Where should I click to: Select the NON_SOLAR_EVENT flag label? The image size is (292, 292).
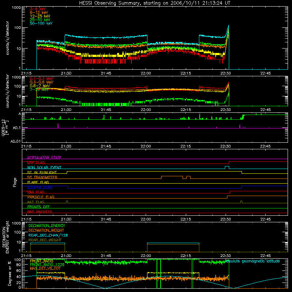pyautogui.click(x=44, y=168)
